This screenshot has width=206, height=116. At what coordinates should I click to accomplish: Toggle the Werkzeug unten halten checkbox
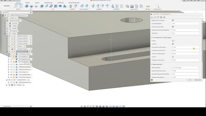(173, 27)
